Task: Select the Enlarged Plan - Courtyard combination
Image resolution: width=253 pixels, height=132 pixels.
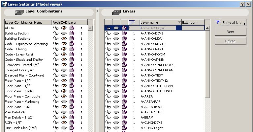Action: (x=24, y=75)
